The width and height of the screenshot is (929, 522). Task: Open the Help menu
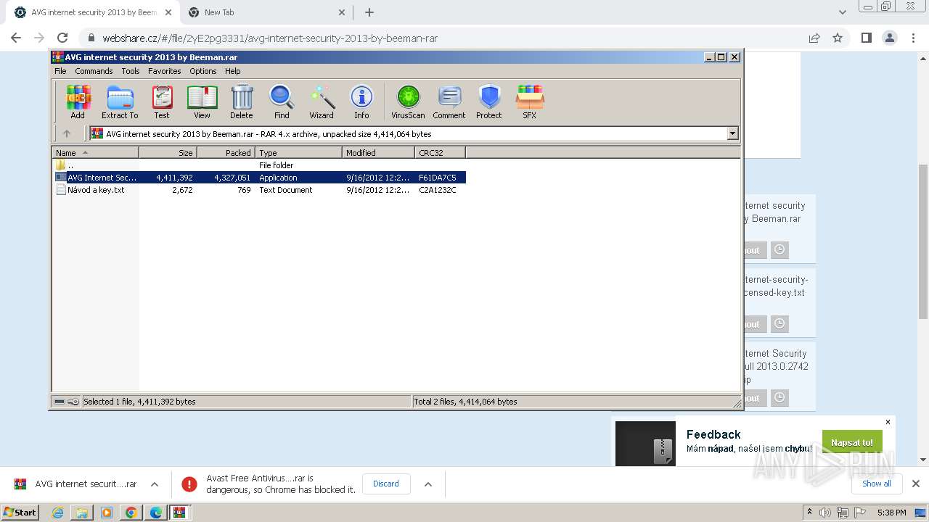click(x=233, y=71)
